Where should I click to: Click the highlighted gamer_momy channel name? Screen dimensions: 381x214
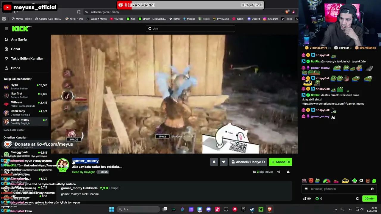click(85, 161)
